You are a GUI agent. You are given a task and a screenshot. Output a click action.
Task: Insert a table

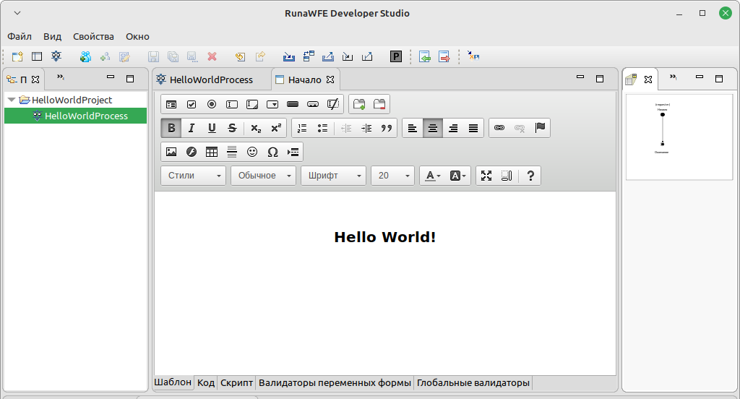click(212, 152)
